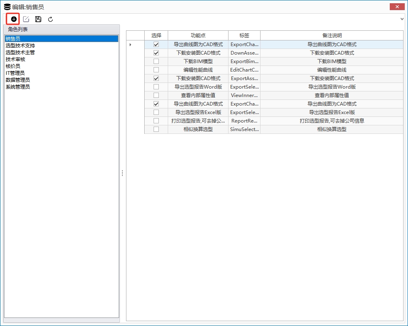Click the ExportBim... tag cell

244,61
